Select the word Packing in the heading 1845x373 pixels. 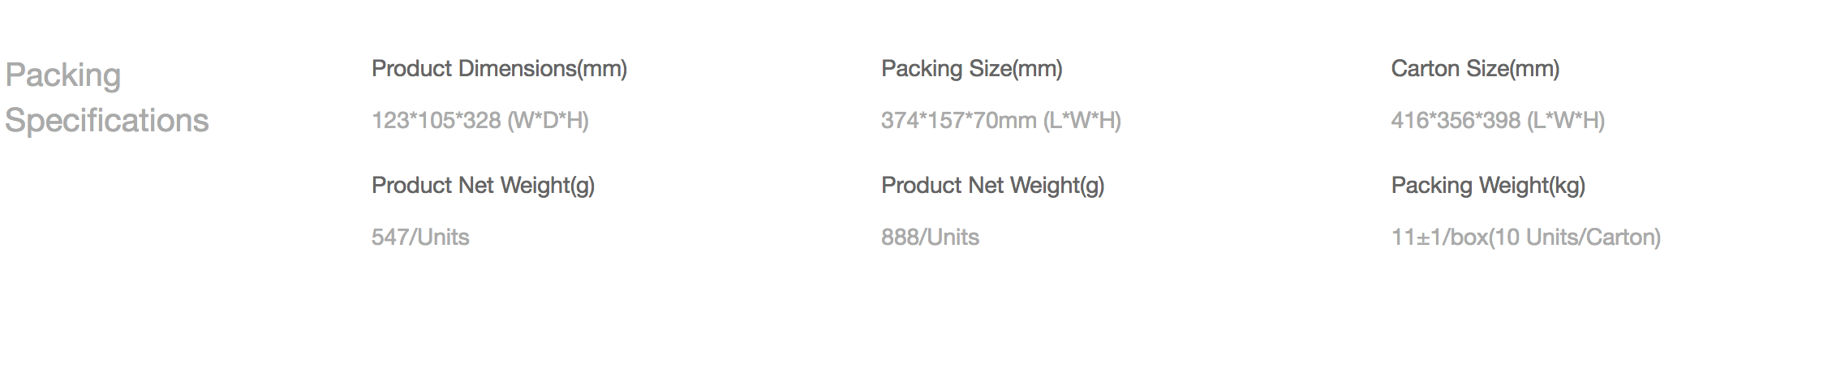click(x=63, y=75)
